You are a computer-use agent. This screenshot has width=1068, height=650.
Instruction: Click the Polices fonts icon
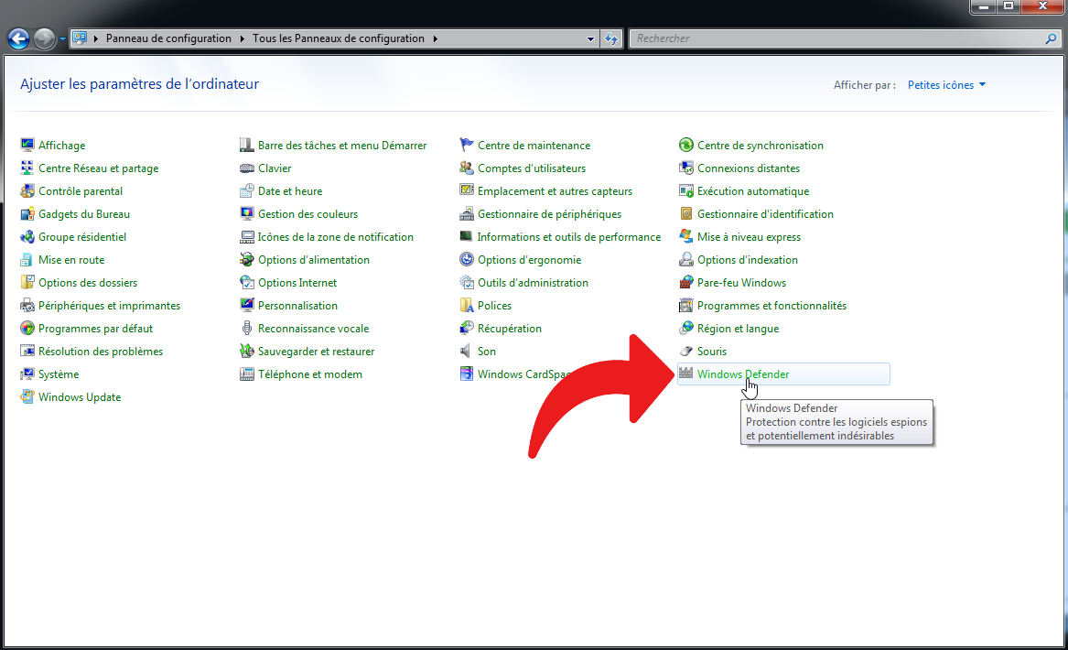(467, 305)
